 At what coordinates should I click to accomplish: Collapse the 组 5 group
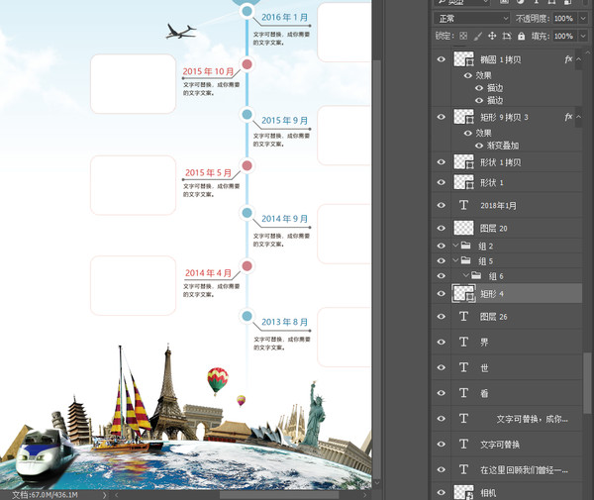455,260
